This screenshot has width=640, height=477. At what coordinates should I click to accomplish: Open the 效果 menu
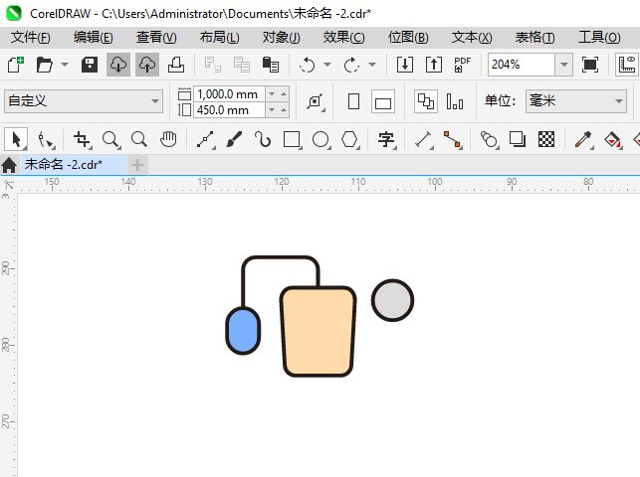click(343, 37)
